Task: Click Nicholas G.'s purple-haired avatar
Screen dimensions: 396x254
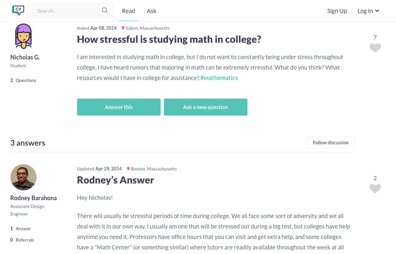Action: pyautogui.click(x=23, y=36)
